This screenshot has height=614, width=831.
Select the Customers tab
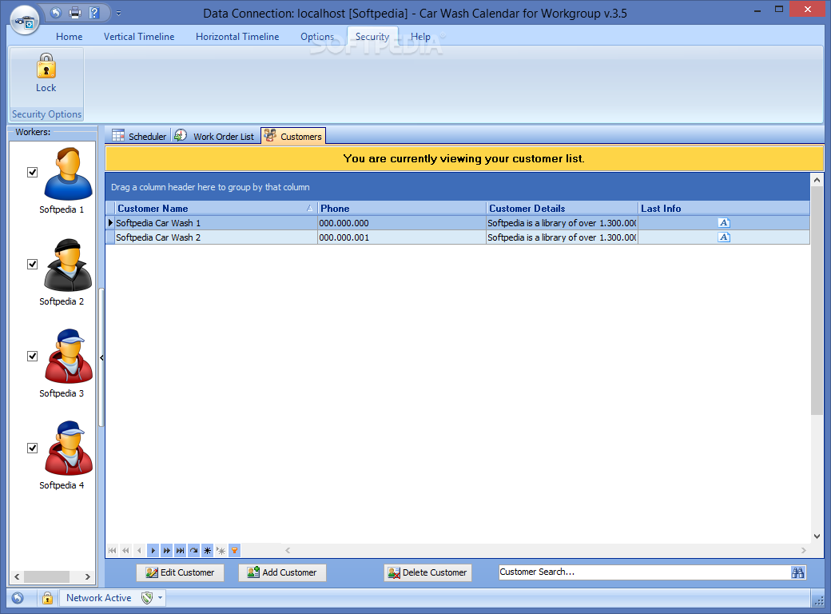(293, 136)
